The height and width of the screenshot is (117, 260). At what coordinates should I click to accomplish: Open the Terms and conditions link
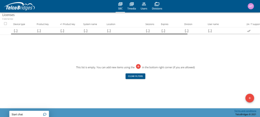pos(245,111)
